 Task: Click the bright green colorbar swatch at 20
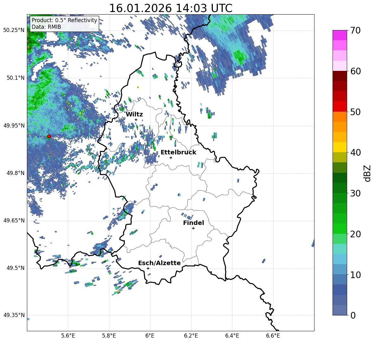(x=340, y=228)
